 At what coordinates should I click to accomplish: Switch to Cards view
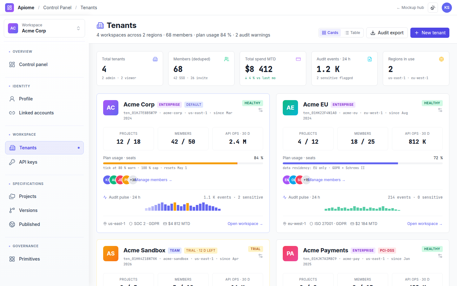point(330,33)
